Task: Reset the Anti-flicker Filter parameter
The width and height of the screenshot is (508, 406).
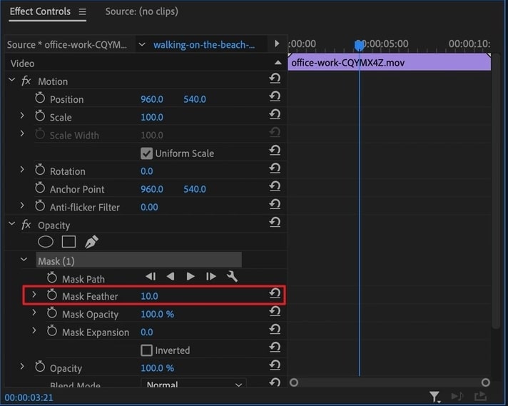Action: 275,205
